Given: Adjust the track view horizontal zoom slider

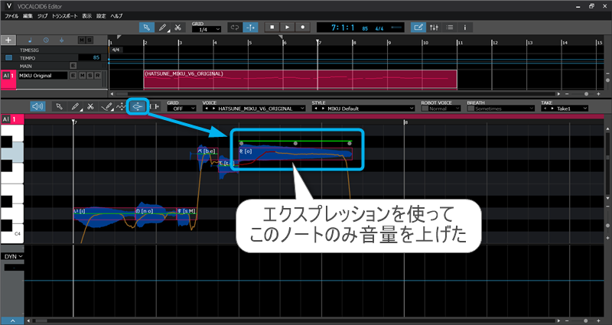Looking at the screenshot, I should 586,94.
